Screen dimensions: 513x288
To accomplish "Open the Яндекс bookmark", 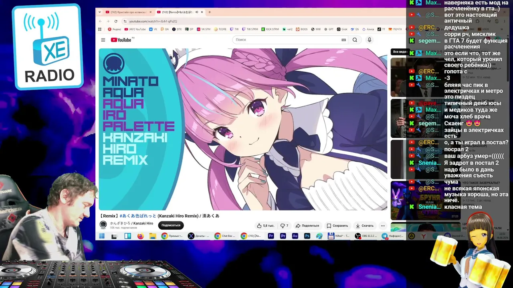I will 114,29.
